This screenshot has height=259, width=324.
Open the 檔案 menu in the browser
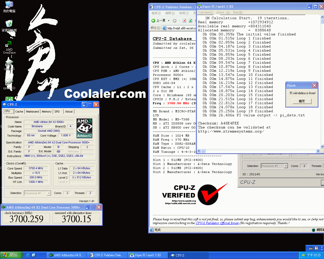(x=156, y=13)
